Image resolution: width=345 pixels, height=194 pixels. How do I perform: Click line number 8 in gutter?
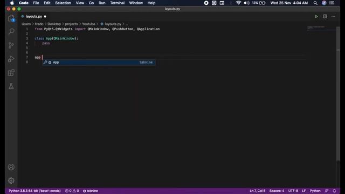(x=27, y=62)
